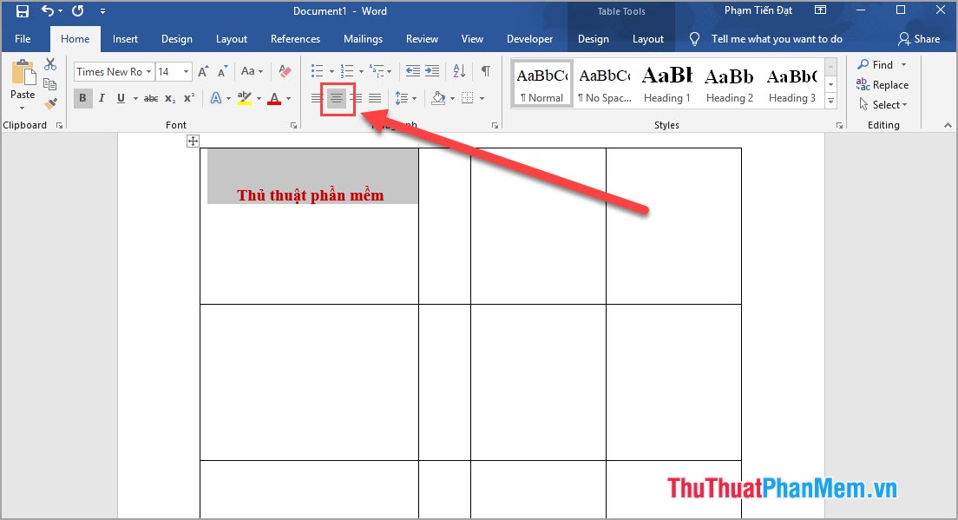Click the Paste clipboard icon
This screenshot has height=520, width=958.
click(23, 73)
